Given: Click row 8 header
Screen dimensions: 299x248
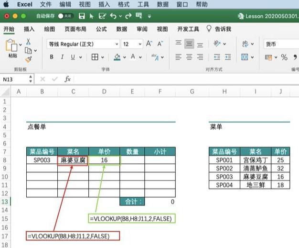Looking at the screenshot, I should 5,160.
